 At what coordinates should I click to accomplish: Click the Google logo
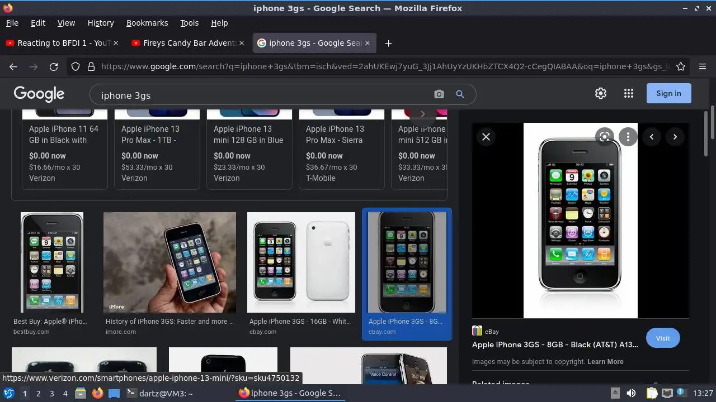tap(39, 94)
